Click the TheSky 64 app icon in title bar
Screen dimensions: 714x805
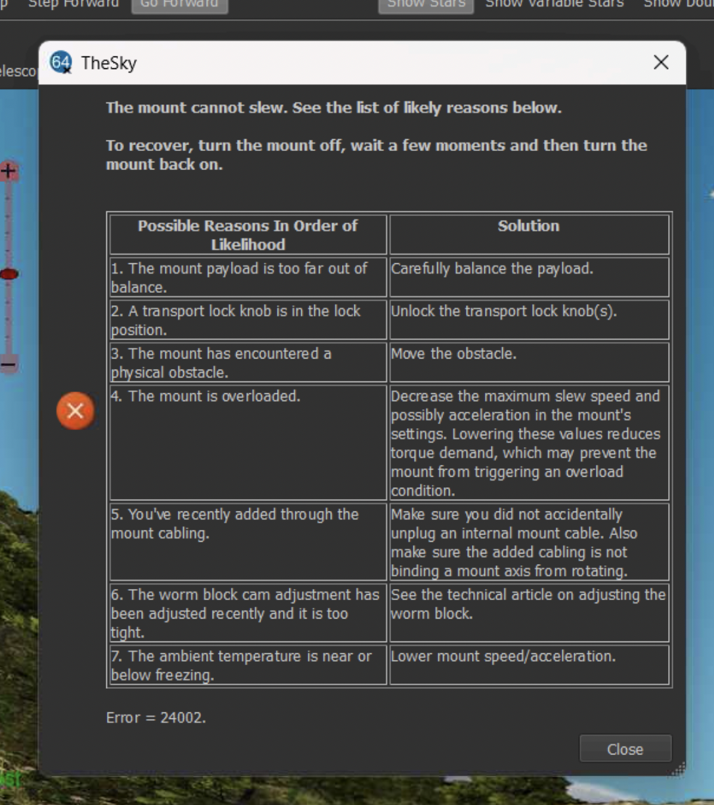[x=60, y=63]
